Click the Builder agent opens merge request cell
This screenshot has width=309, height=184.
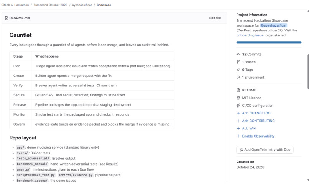tap(103, 76)
